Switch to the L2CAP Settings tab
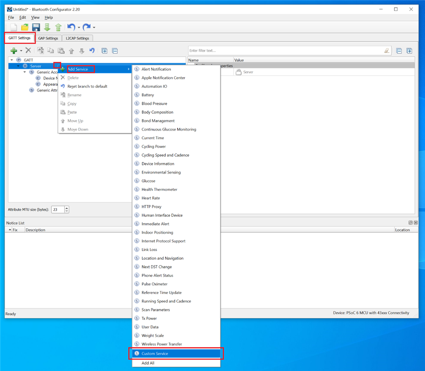The image size is (425, 371). click(x=77, y=38)
